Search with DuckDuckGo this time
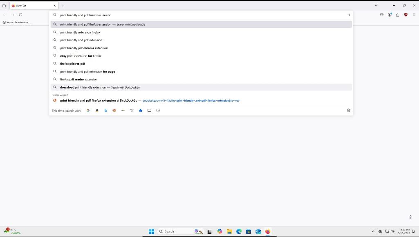This screenshot has height=237, width=419. 114,111
